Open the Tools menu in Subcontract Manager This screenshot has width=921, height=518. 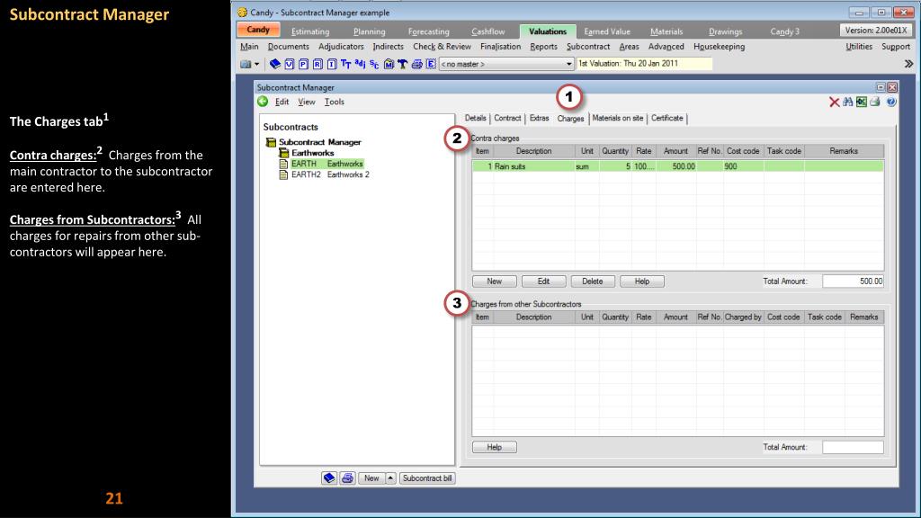[x=335, y=102]
